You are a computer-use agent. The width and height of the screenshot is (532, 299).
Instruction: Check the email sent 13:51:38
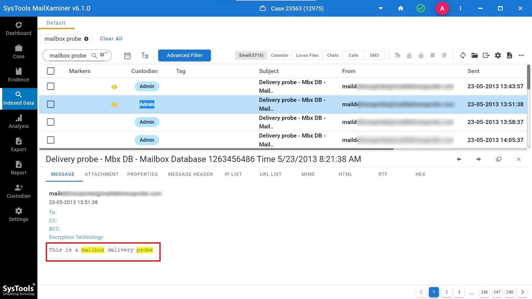[51, 104]
